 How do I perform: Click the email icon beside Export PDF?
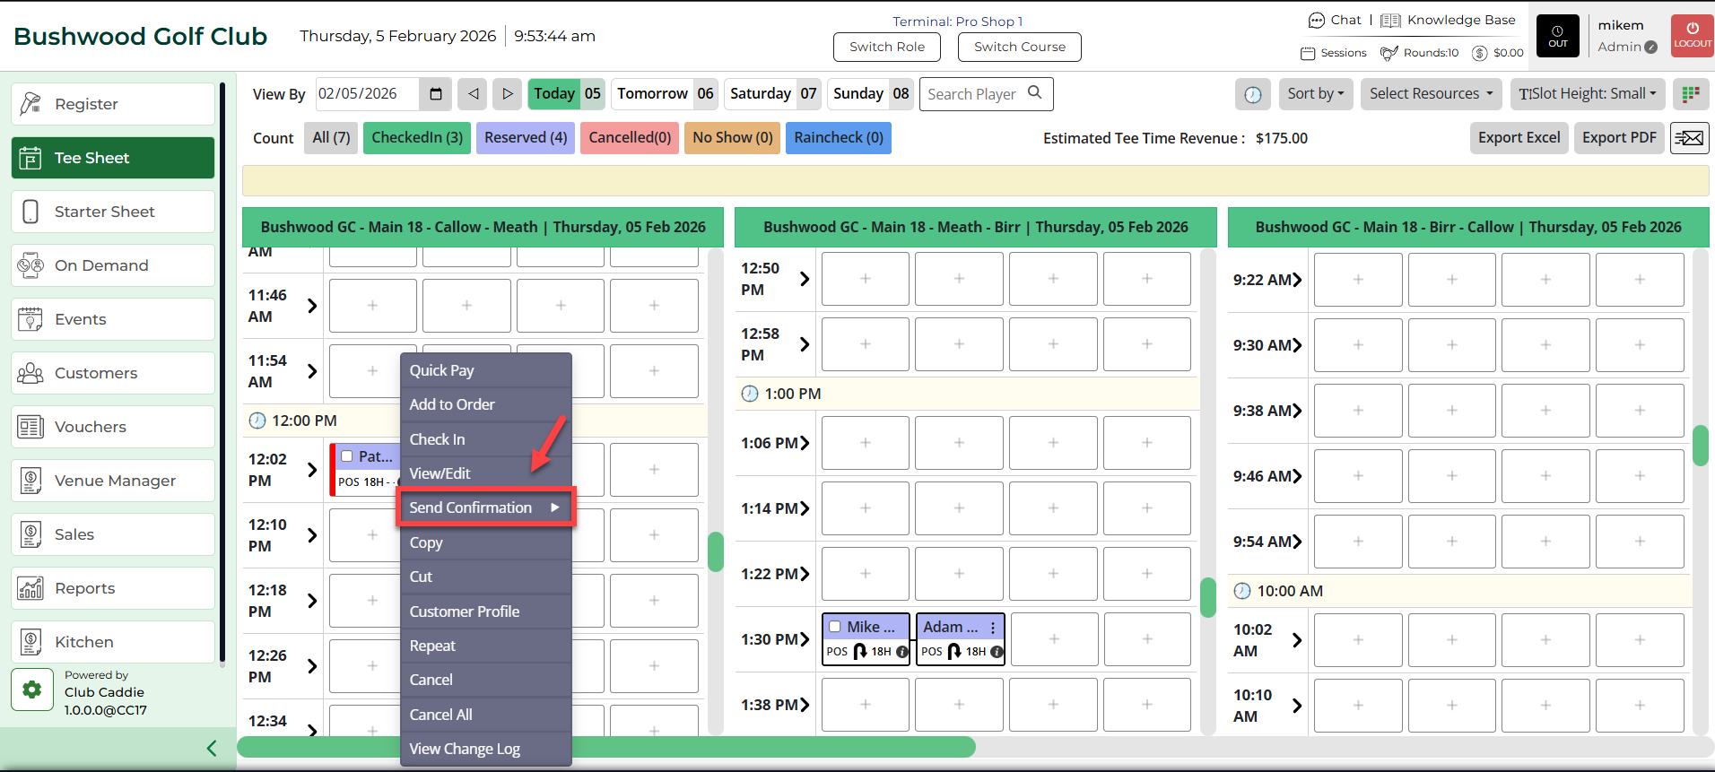1689,138
